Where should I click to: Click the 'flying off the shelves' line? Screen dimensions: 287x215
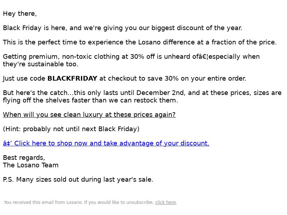(90, 100)
